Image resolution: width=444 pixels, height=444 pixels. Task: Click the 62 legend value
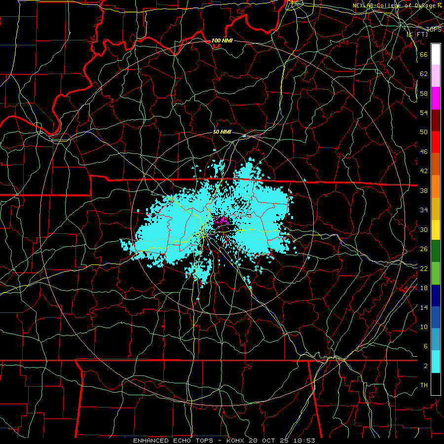coord(424,74)
